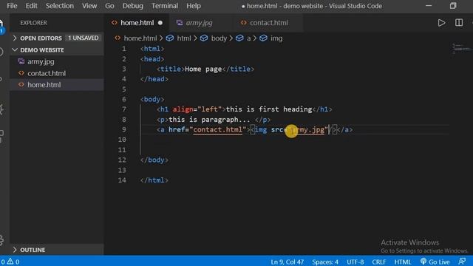This screenshot has width=473, height=266.
Task: Click the army.jpg image file icon in Explorer
Action: click(x=21, y=61)
